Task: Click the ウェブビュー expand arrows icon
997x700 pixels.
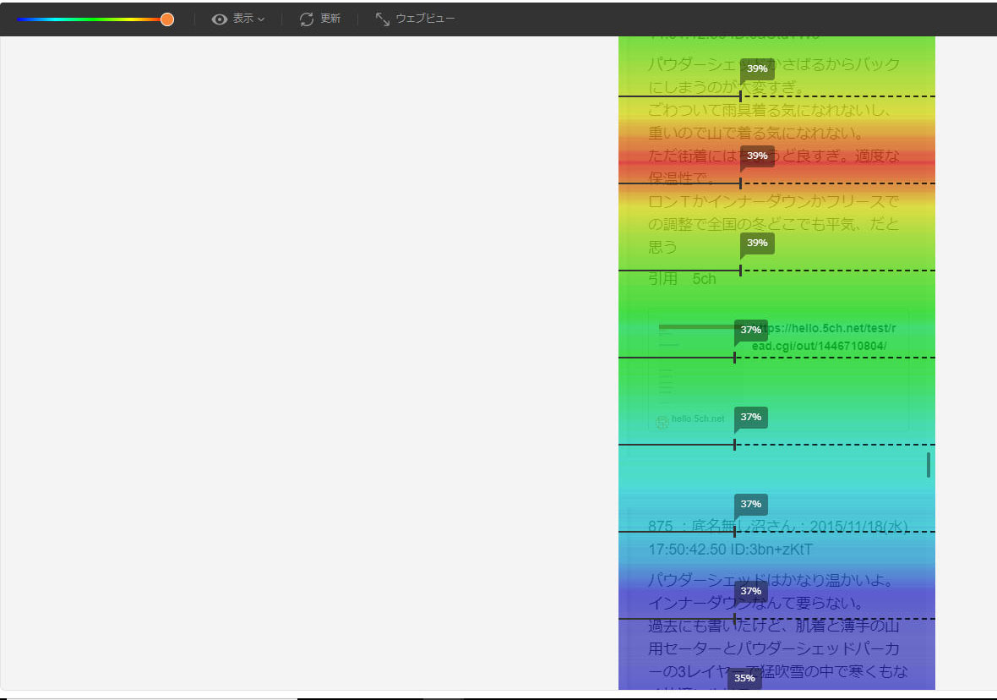Action: click(383, 19)
